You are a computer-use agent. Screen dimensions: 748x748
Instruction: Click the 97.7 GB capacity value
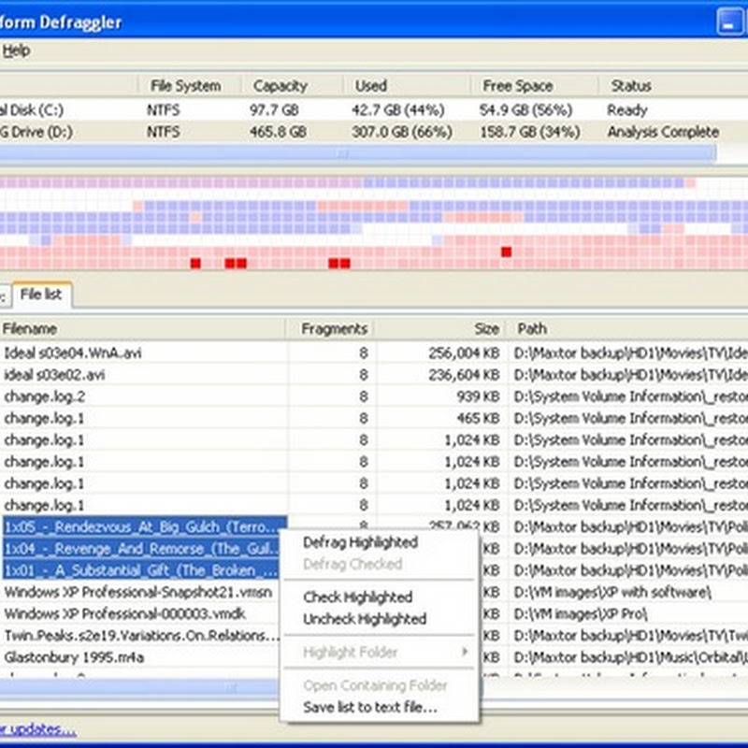(x=274, y=110)
